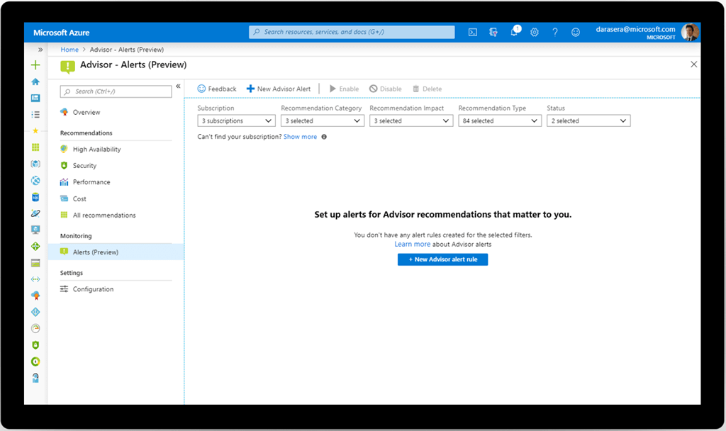726x431 pixels.
Task: Open App Services globe icon in sidebar
Action: pos(35,181)
